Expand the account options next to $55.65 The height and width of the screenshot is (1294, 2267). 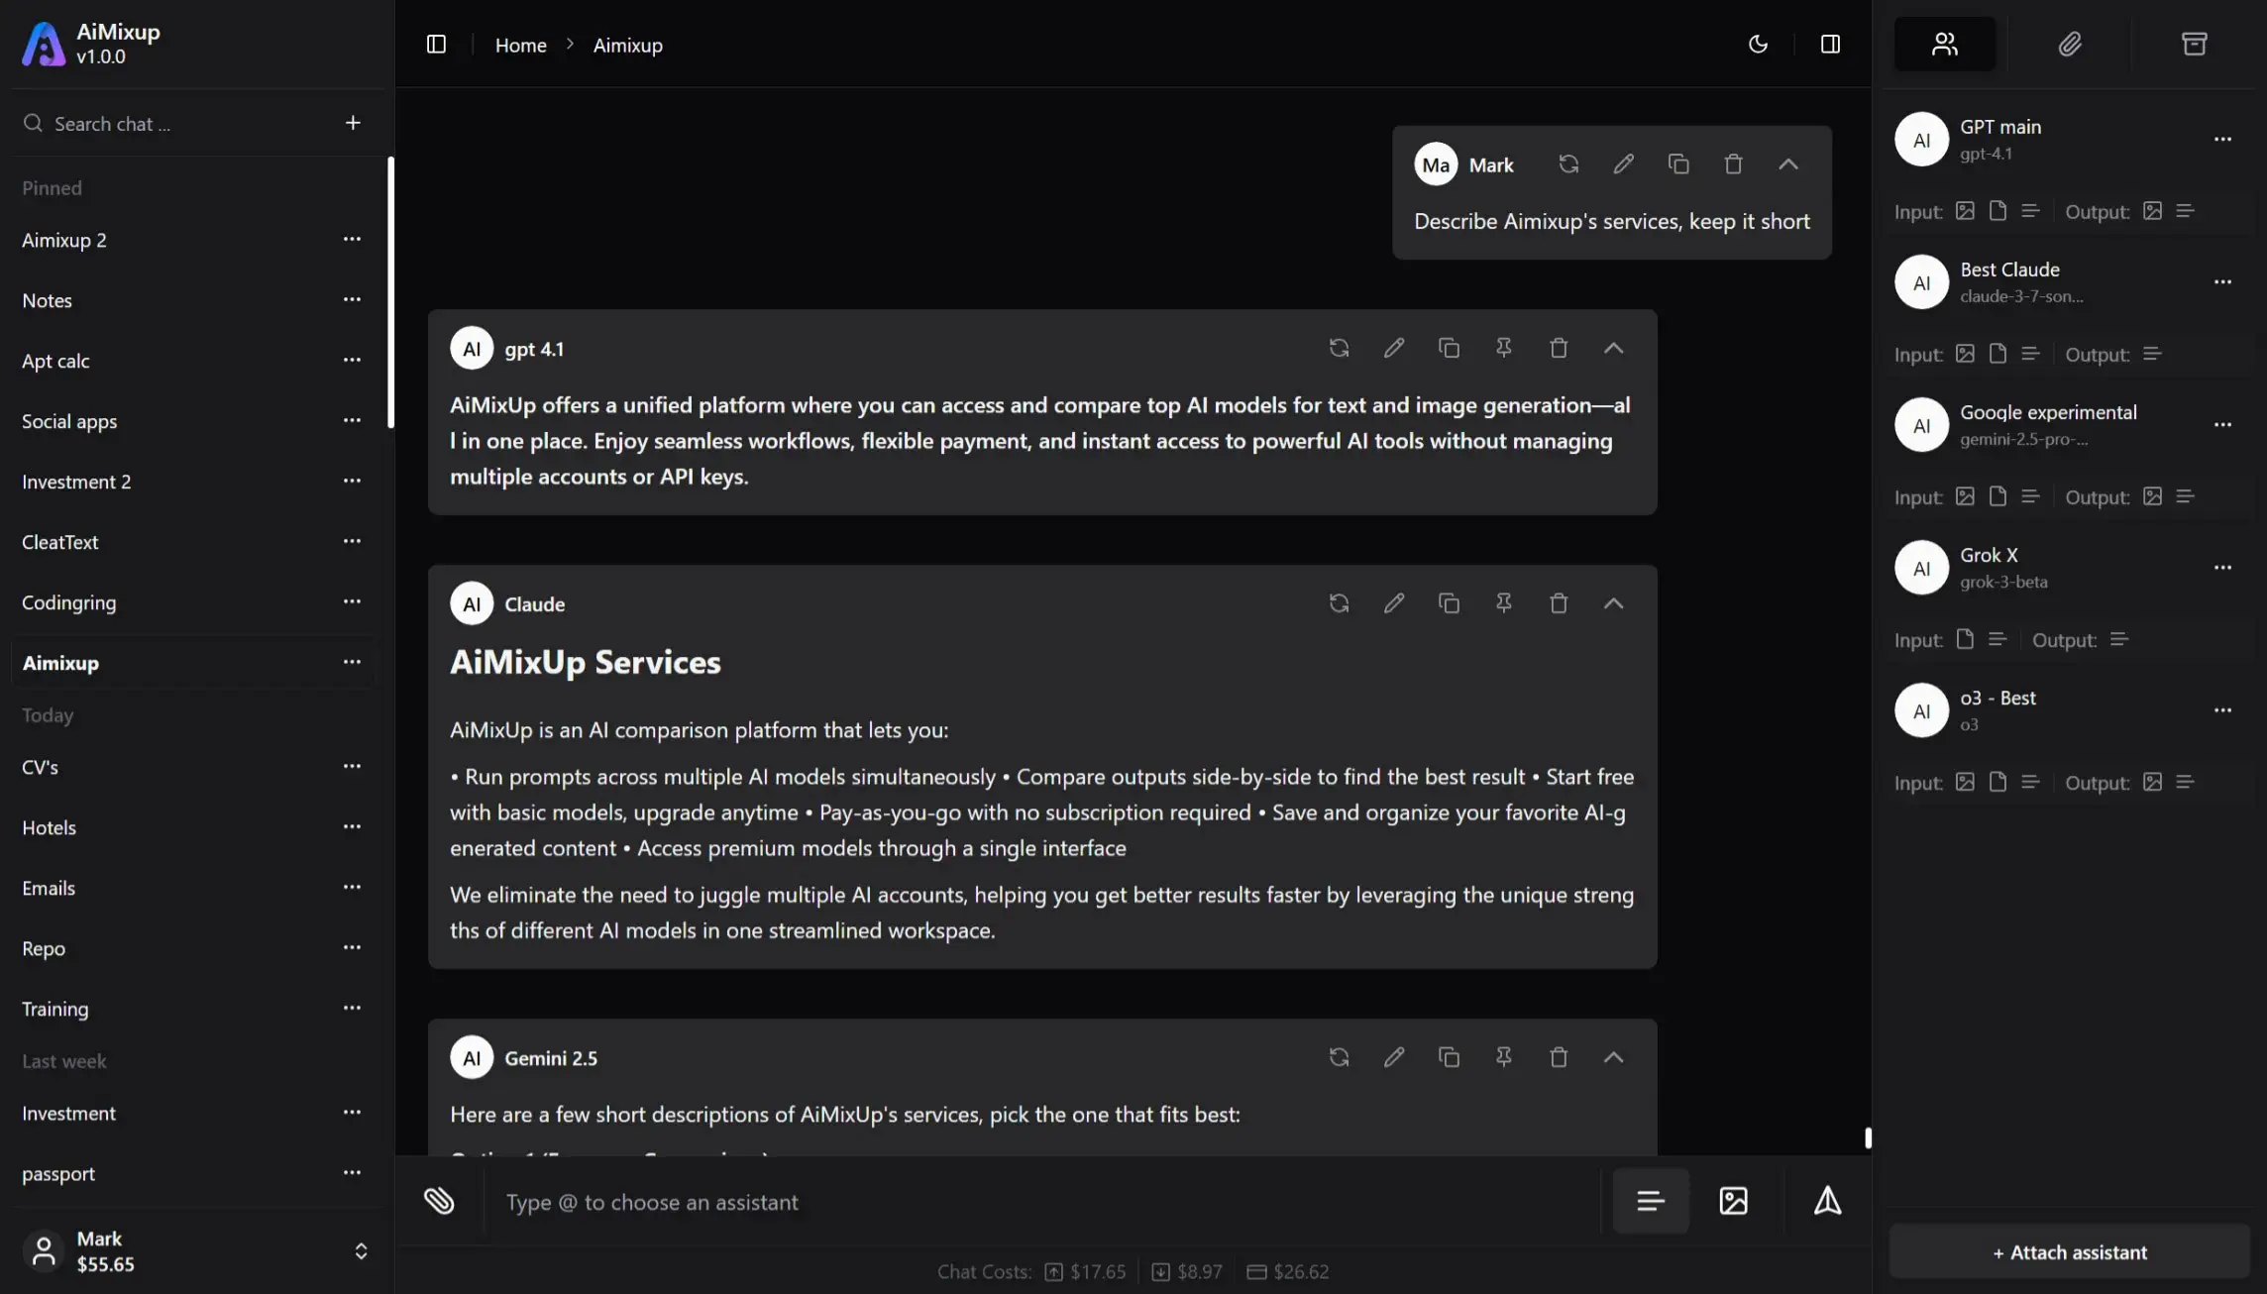click(361, 1250)
